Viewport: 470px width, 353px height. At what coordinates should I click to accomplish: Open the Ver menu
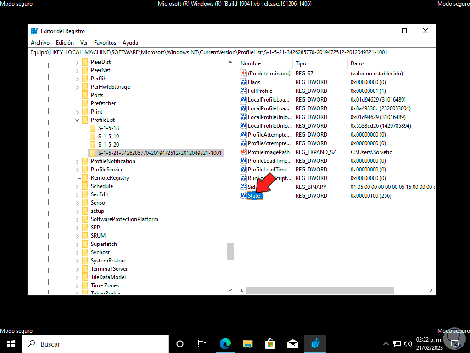pyautogui.click(x=84, y=43)
